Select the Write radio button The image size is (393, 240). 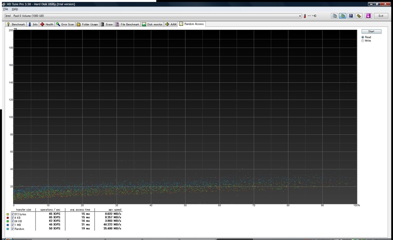363,41
